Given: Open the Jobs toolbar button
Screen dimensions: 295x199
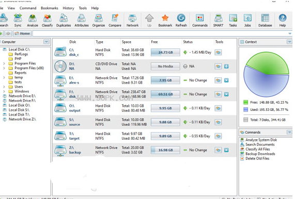Looking at the screenshot, I should [x=247, y=20].
